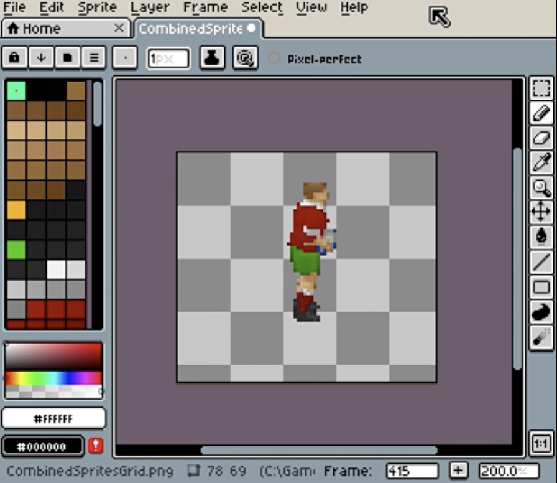557x483 pixels.
Task: Click the plus button next to Frame
Action: tap(458, 471)
